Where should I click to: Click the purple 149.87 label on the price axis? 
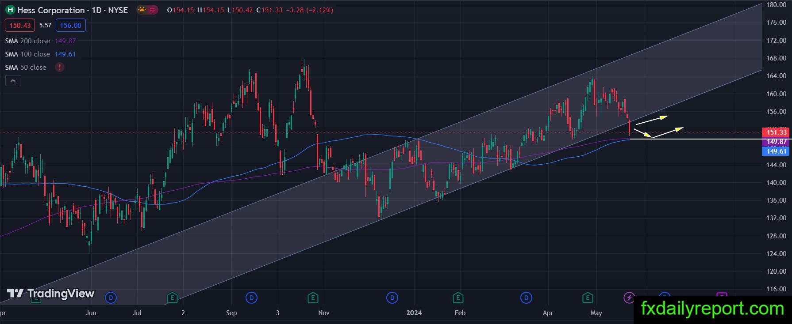tap(777, 142)
